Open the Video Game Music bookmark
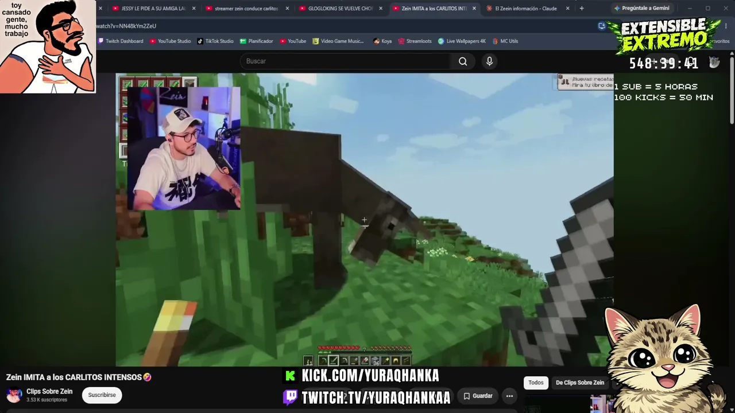Screen dimensions: 735x413 (x=338, y=41)
